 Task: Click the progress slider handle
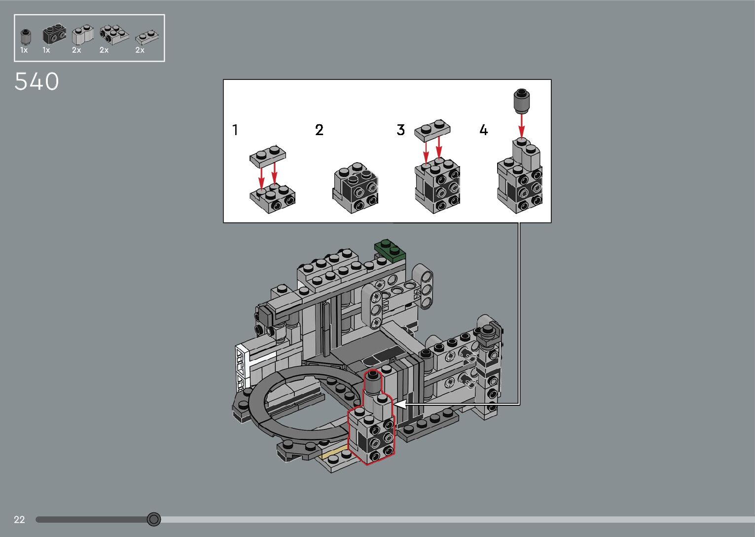(154, 519)
